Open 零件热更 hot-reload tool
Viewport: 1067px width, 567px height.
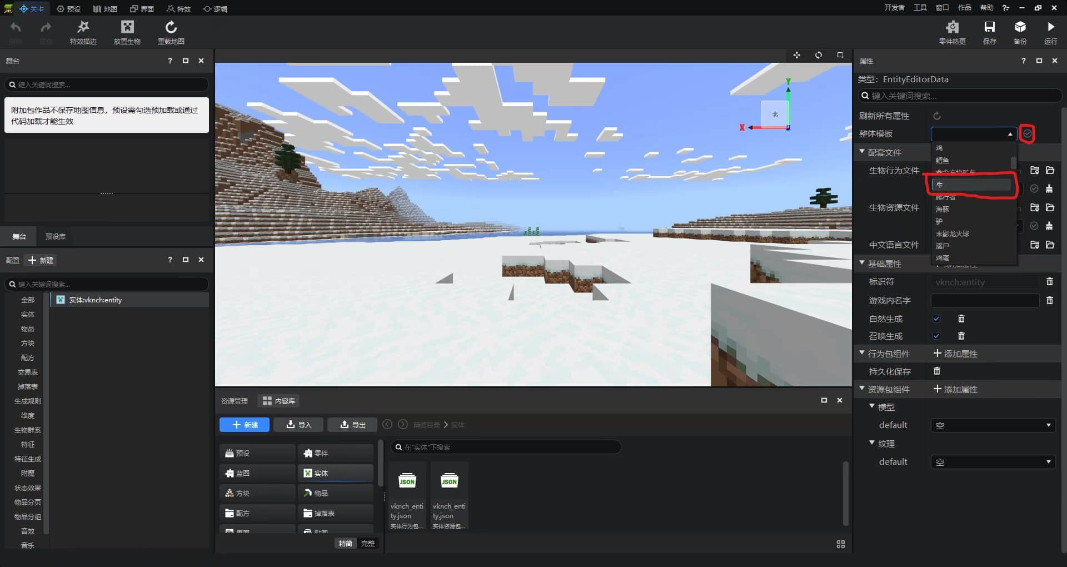(x=952, y=27)
